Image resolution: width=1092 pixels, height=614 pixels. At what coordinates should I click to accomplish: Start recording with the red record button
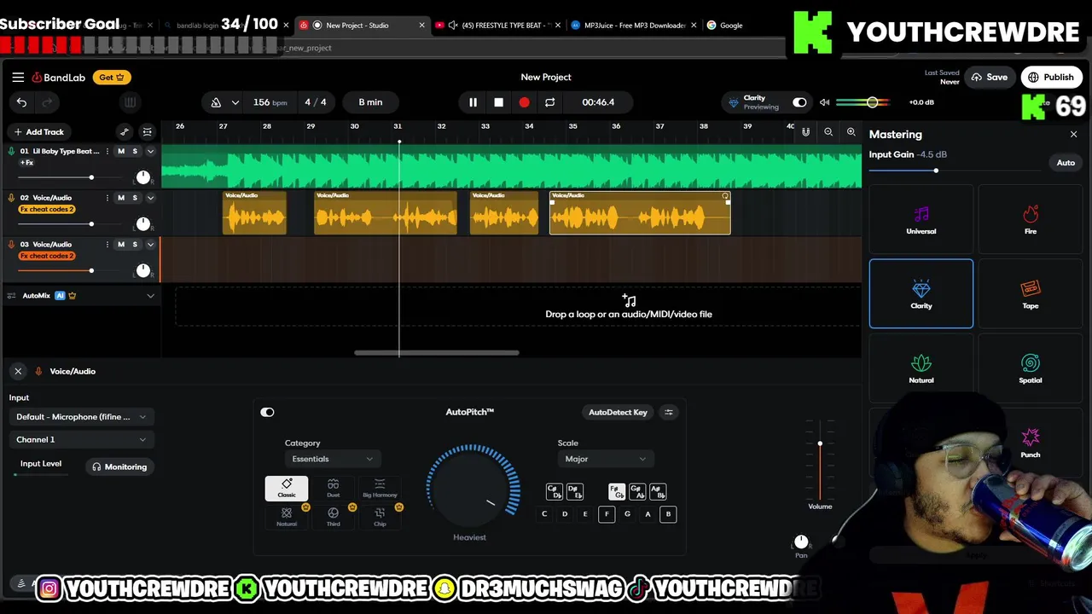524,102
